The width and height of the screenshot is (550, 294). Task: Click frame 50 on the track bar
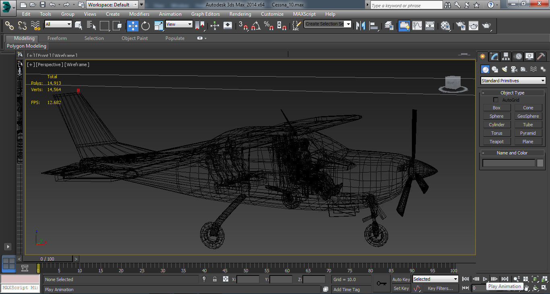pyautogui.click(x=246, y=268)
